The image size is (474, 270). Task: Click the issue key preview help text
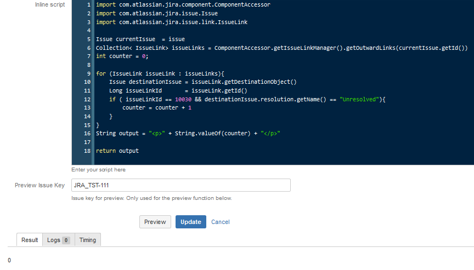(151, 198)
